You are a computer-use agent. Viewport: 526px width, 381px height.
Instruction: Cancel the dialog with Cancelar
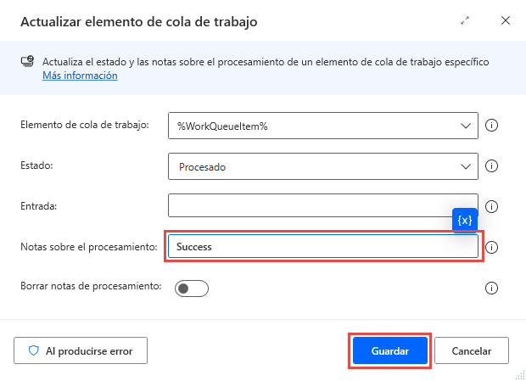472,350
